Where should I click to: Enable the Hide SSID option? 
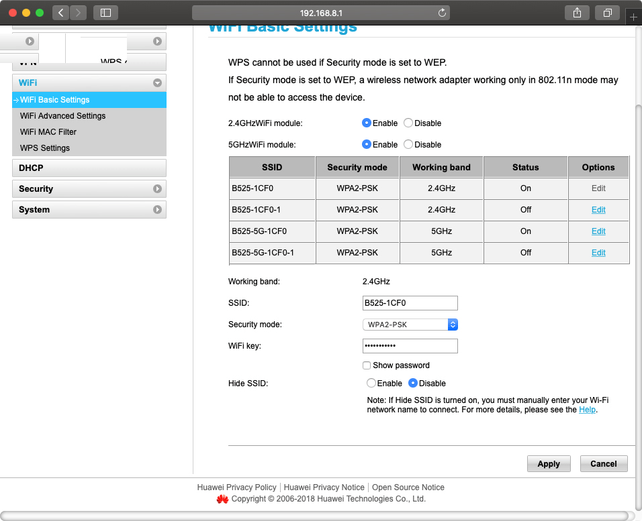[x=371, y=384]
